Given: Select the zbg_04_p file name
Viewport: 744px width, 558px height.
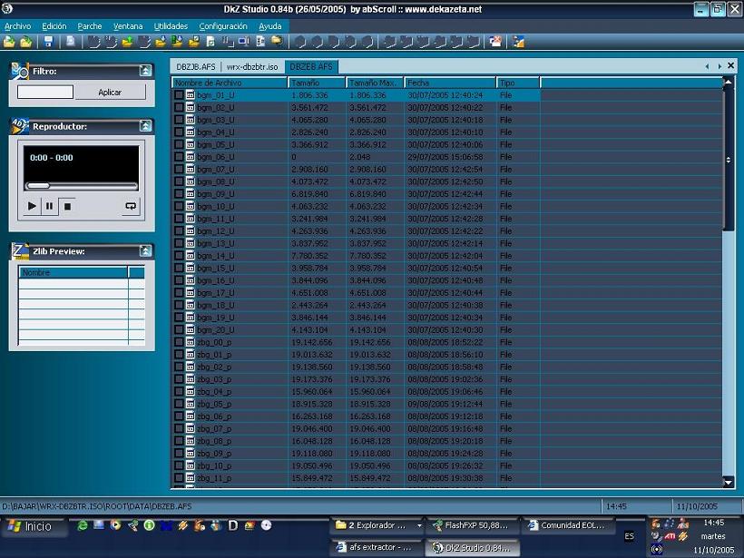Looking at the screenshot, I should pyautogui.click(x=214, y=391).
